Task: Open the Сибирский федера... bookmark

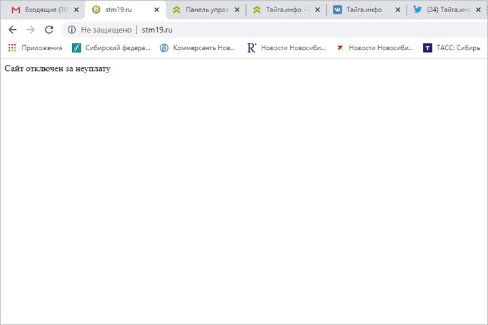Action: pos(111,48)
